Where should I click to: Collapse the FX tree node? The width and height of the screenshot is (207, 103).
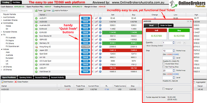2,35
